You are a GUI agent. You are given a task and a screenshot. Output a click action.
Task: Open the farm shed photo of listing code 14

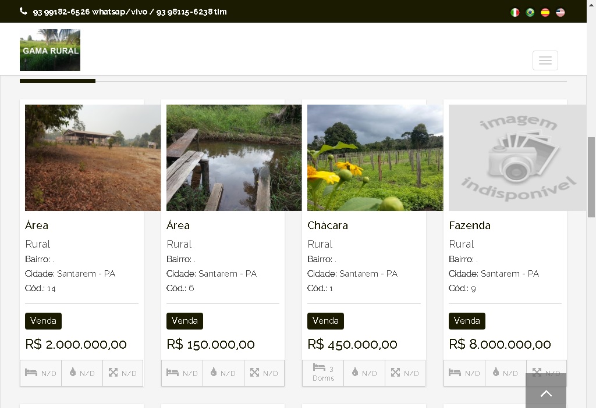[93, 158]
